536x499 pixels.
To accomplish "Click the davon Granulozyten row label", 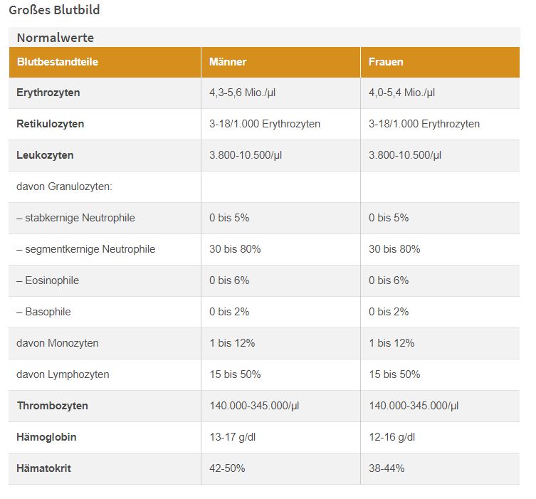I will pyautogui.click(x=65, y=187).
